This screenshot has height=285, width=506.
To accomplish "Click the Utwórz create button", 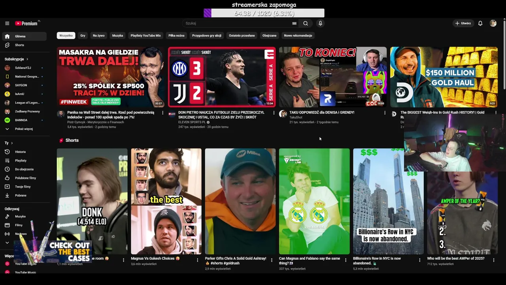I will tap(463, 23).
